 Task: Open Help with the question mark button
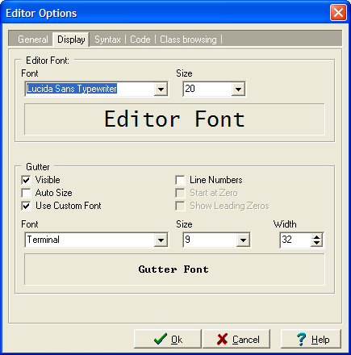pyautogui.click(x=311, y=339)
